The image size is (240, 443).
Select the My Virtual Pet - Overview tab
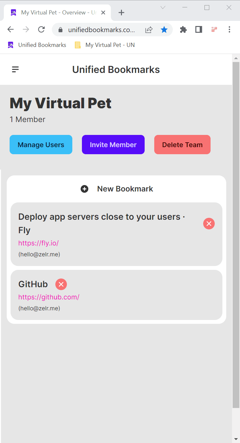click(58, 13)
